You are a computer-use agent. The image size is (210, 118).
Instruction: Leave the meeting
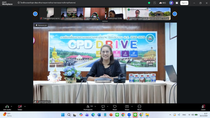(x=203, y=107)
